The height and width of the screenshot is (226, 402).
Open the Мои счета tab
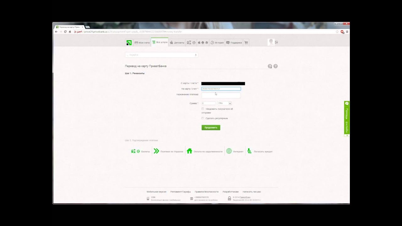click(142, 43)
